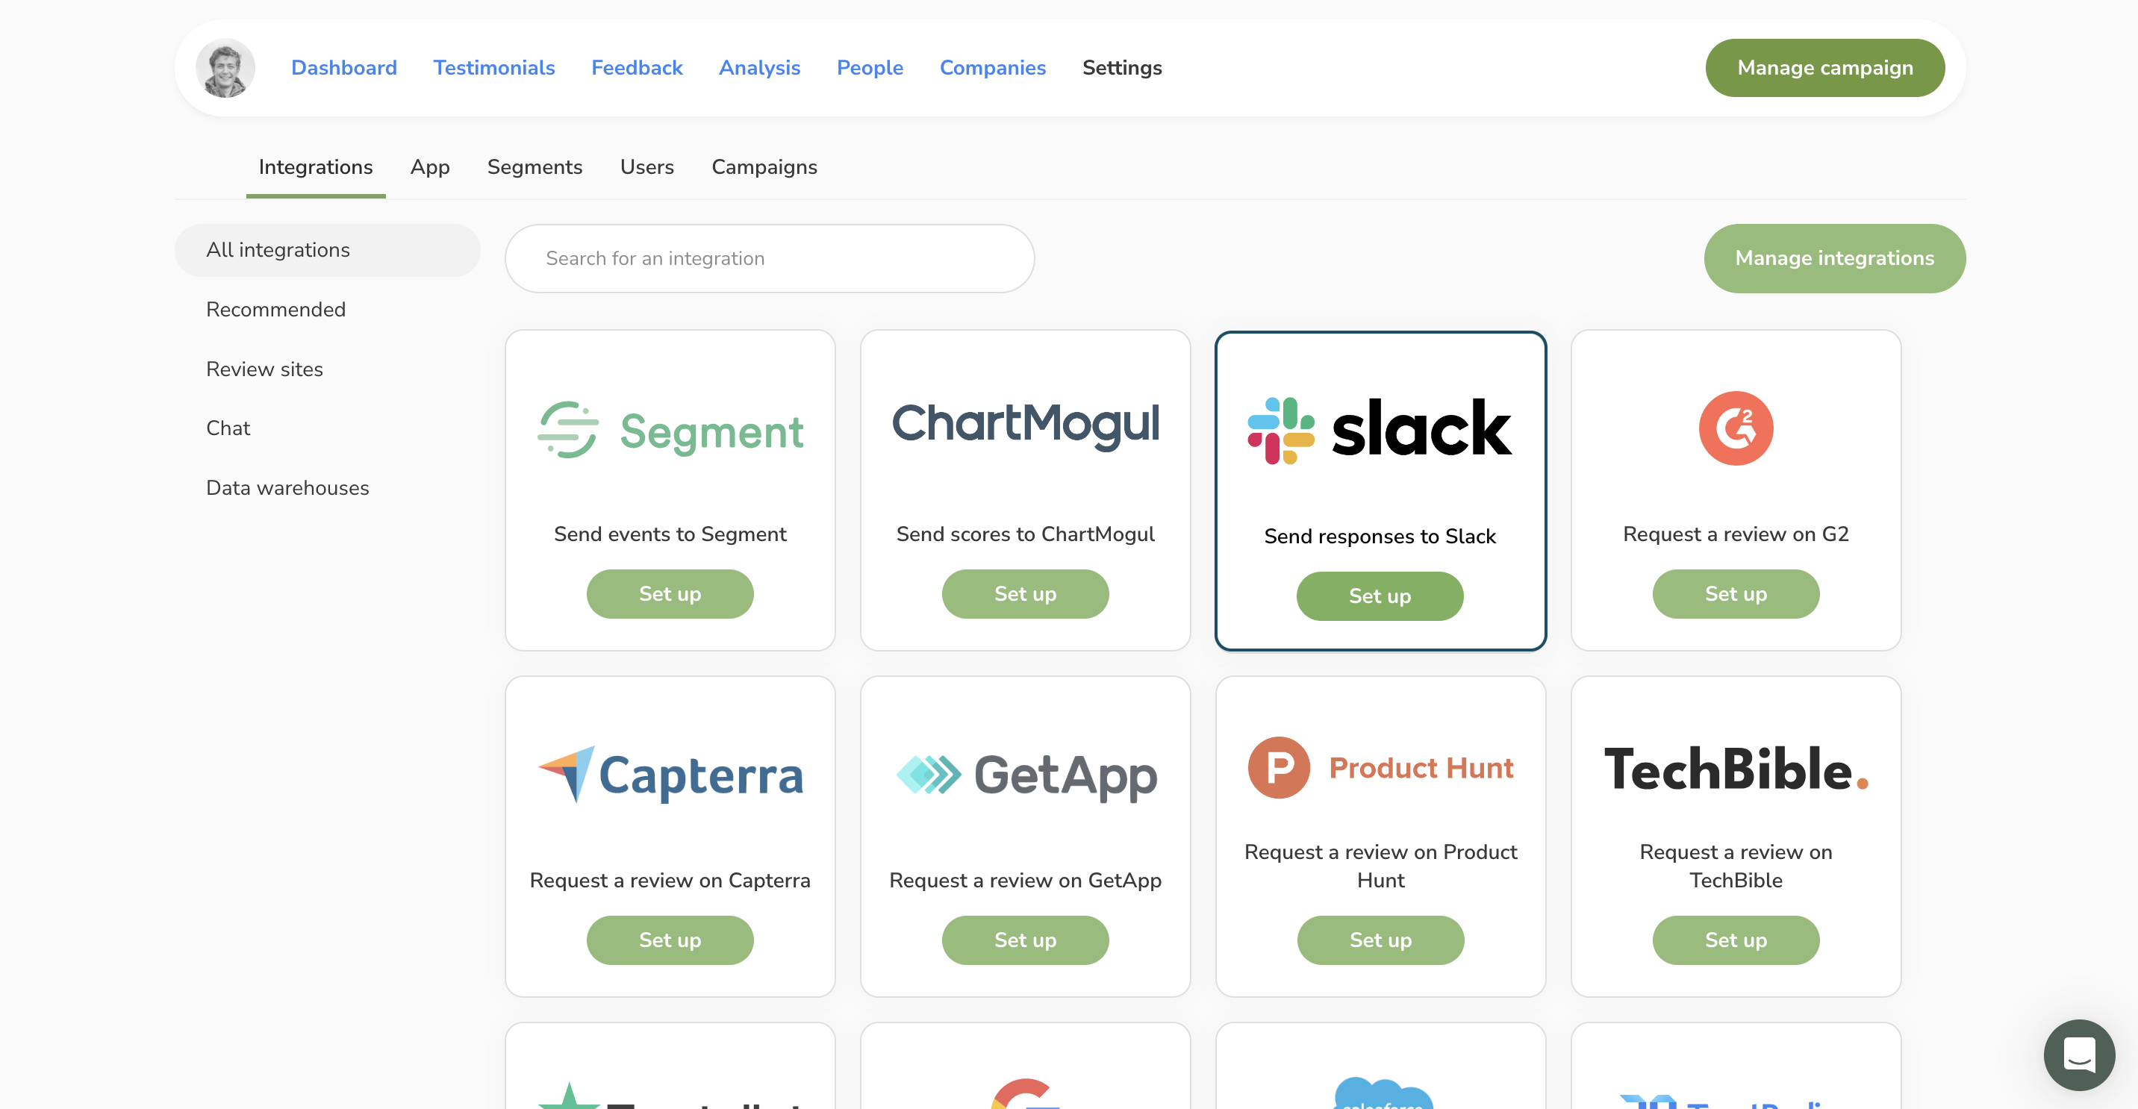Click the TechBible integration icon
This screenshot has height=1109, width=2138.
(x=1735, y=767)
